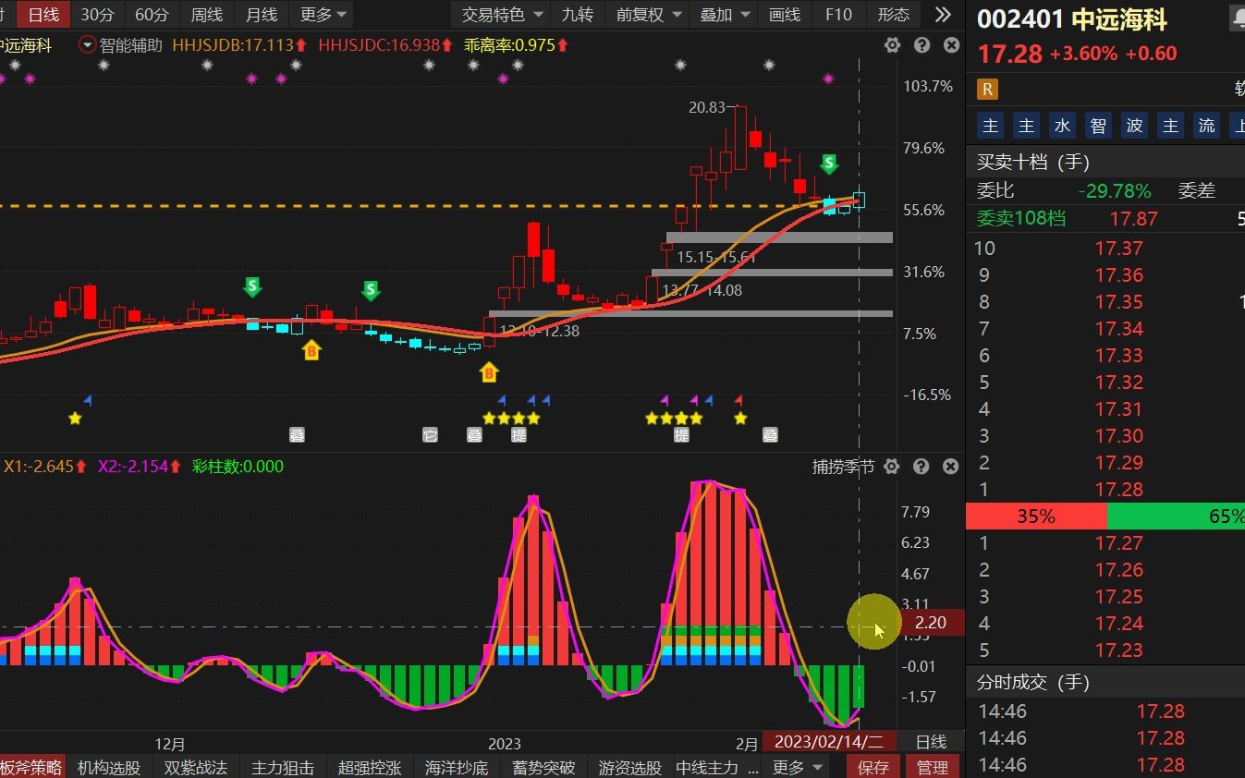Close the 捕捞季节 sub-indicator panel

click(x=951, y=467)
